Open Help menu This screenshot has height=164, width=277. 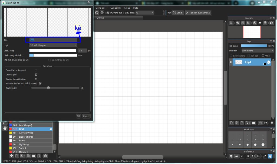136,8
